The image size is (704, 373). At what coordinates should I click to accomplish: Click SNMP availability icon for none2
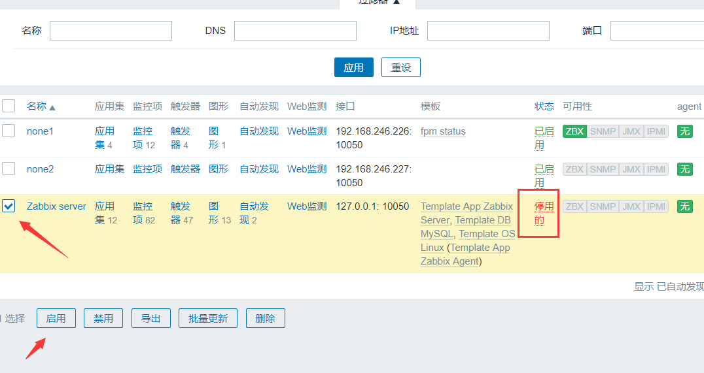click(x=603, y=169)
